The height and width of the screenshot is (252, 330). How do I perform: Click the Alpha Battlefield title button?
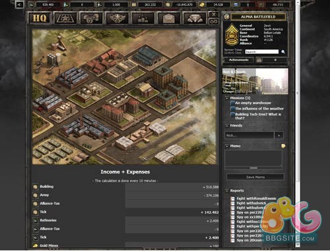pyautogui.click(x=258, y=16)
